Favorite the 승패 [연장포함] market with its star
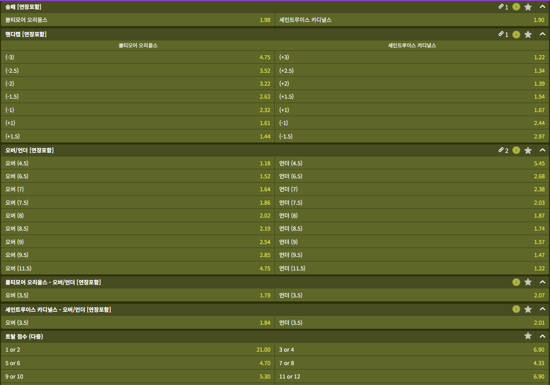Viewport: 550px width, 385px height. point(528,6)
